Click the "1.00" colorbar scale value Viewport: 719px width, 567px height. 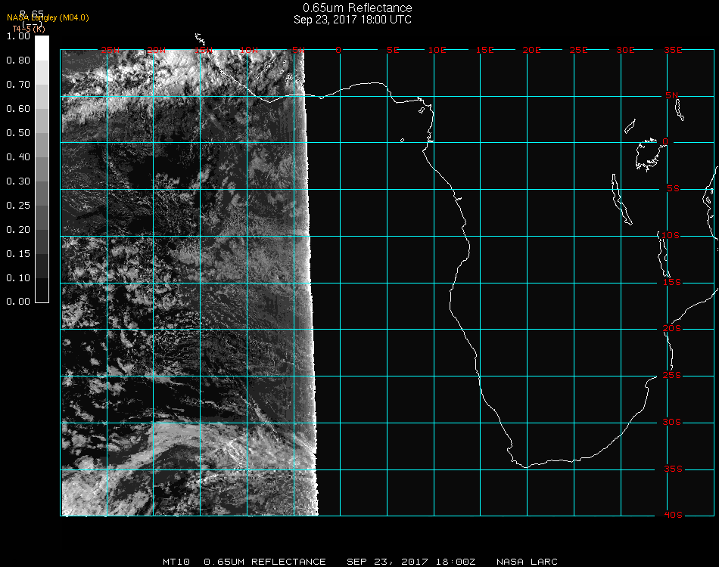(x=18, y=36)
